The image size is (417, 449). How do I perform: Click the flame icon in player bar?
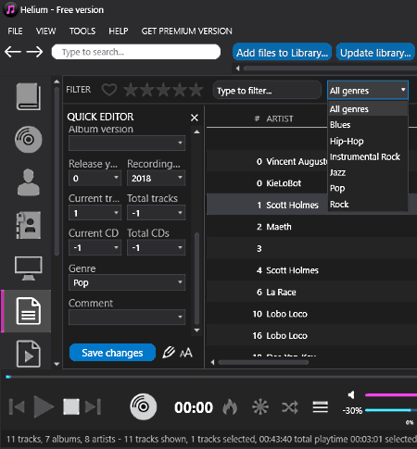click(x=230, y=406)
